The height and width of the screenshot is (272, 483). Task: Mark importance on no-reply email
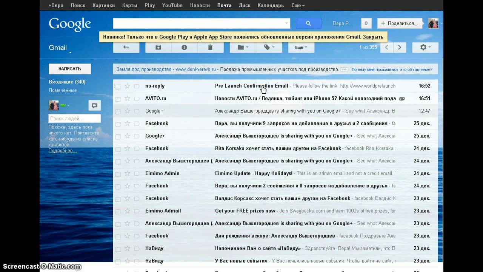[x=137, y=86]
